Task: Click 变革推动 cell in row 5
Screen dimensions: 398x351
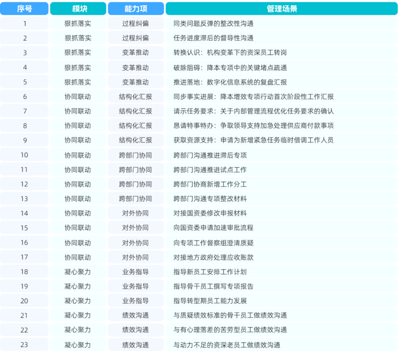Action: pyautogui.click(x=136, y=82)
